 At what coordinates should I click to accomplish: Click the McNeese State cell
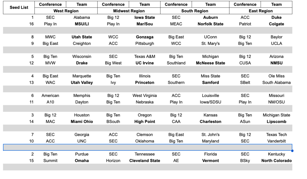click(x=210, y=63)
